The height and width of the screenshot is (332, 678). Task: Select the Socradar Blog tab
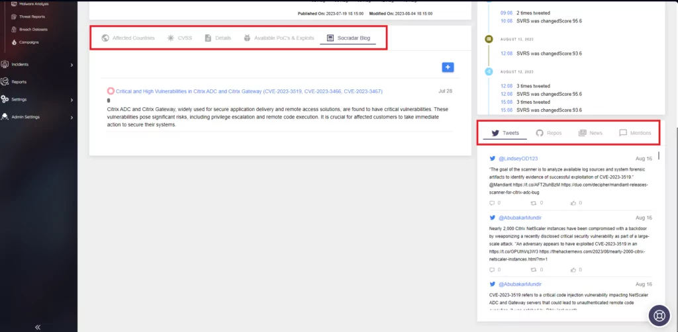(x=348, y=38)
